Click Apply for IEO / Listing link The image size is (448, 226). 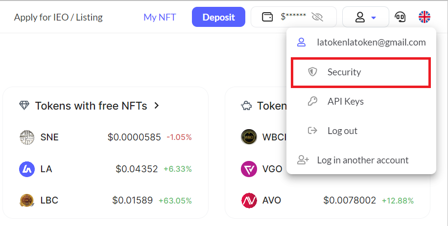58,18
